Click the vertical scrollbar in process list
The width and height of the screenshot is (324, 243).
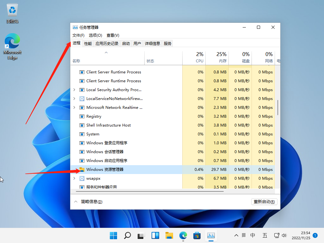(278, 108)
